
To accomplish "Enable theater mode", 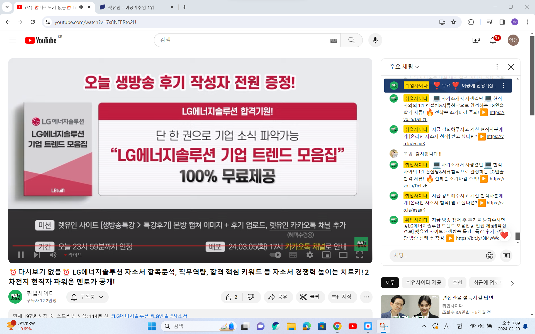I will tap(343, 255).
